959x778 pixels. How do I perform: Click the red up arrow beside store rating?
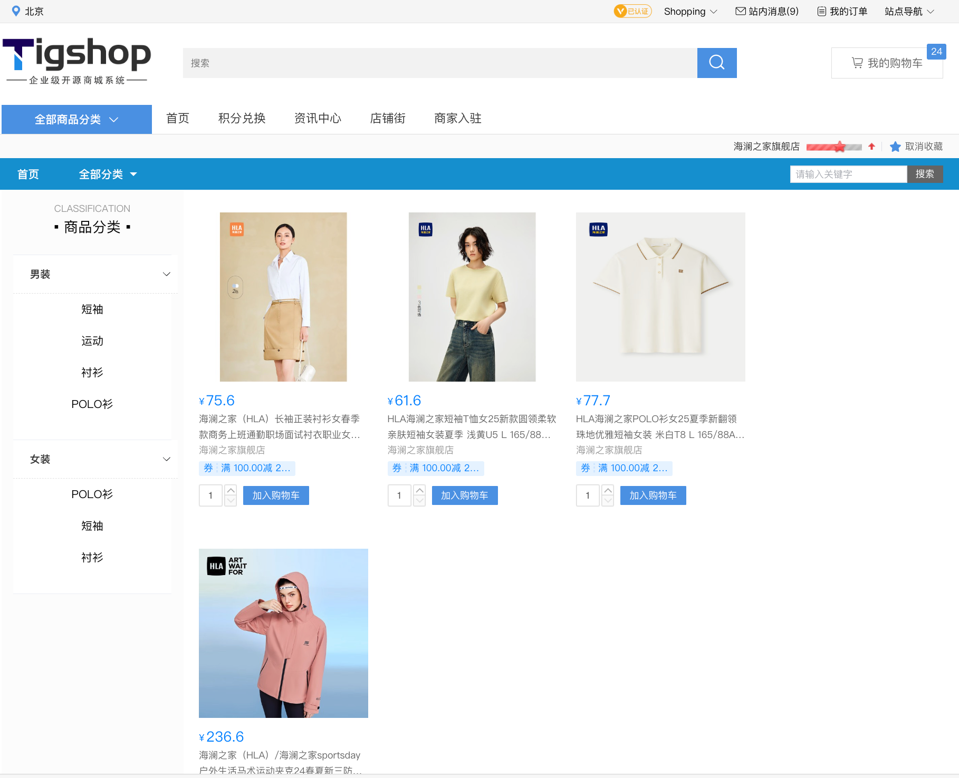[x=871, y=147]
